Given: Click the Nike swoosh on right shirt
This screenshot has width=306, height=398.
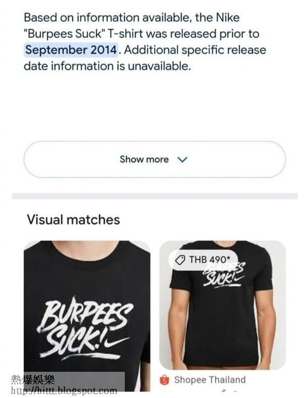Looking at the screenshot, I should click(x=239, y=279).
